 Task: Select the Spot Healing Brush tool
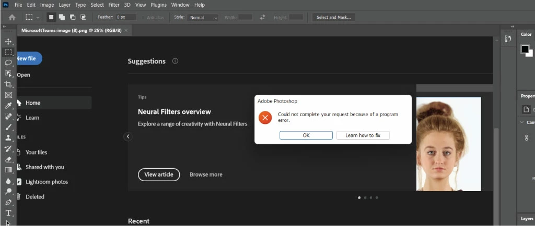tap(8, 117)
